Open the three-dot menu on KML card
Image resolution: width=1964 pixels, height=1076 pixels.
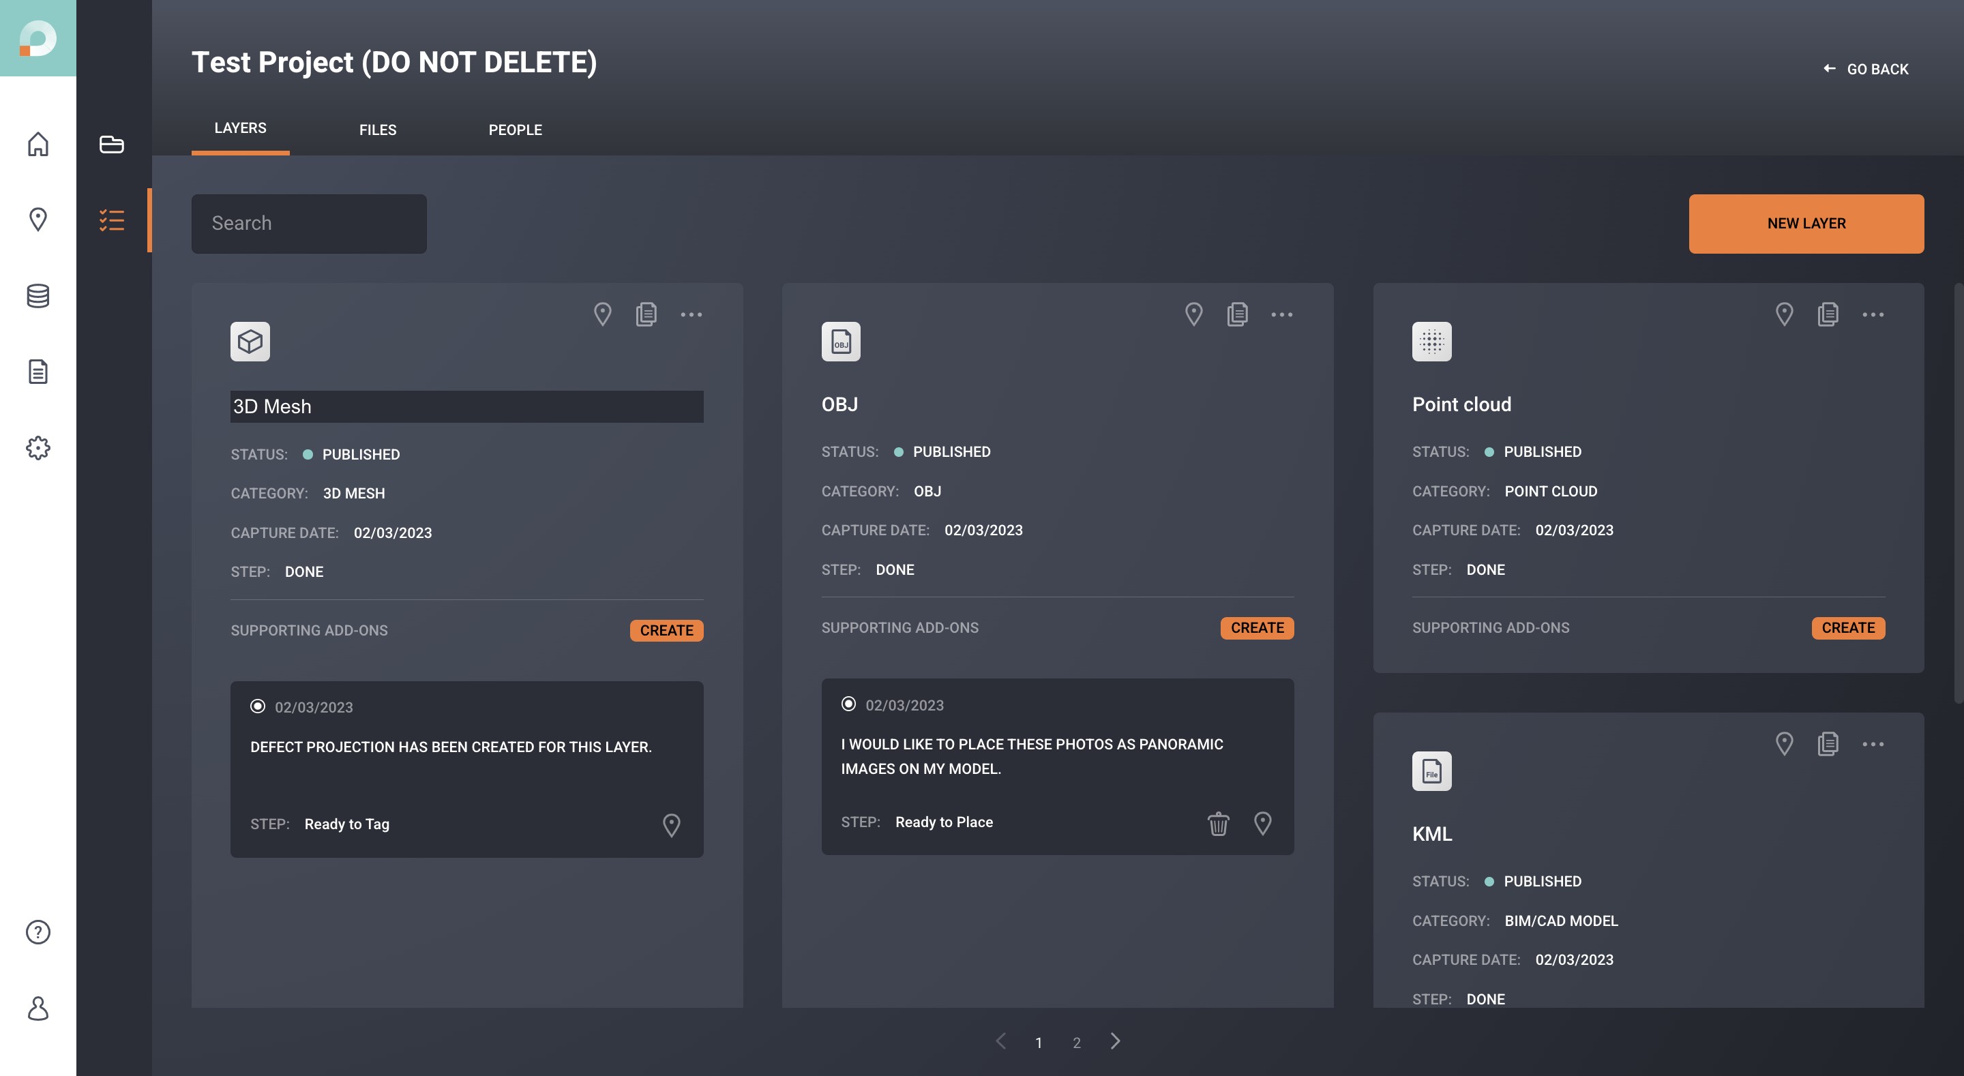coord(1873,743)
